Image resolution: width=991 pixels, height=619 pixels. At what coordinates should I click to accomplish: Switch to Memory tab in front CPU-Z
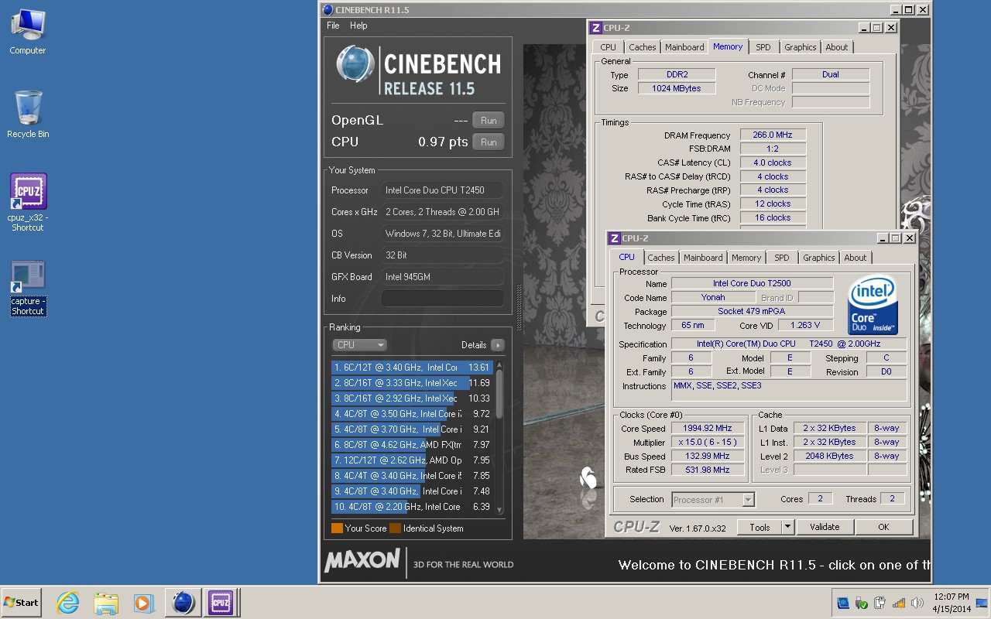tap(746, 258)
